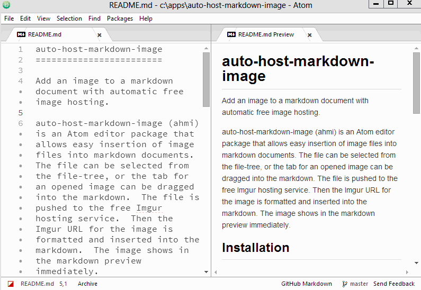Click the markdown icon on Preview tab

[x=231, y=34]
